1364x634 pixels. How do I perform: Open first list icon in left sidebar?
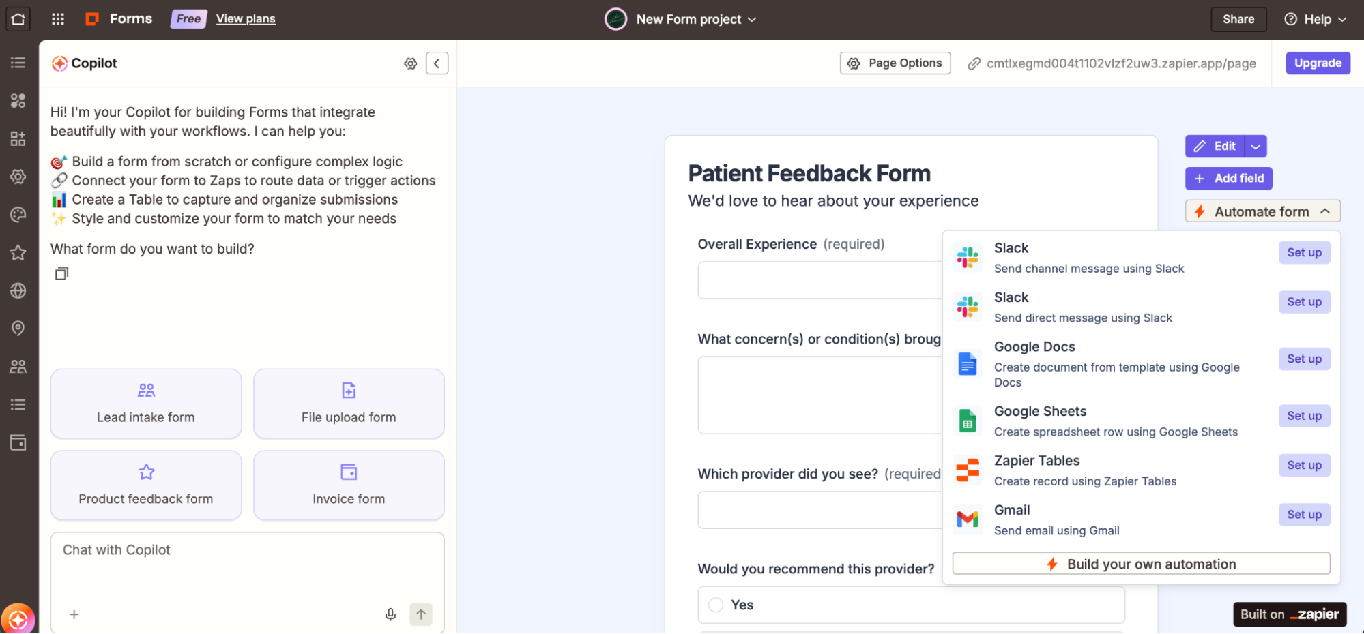[x=18, y=63]
